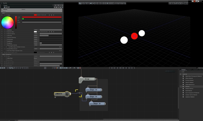This screenshot has width=203, height=121.
Task: Toggle checkbox beside Substance Material
Action: click(x=183, y=97)
